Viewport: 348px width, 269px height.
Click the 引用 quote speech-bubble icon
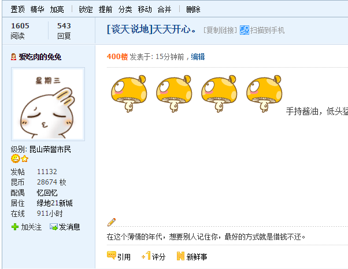111,256
